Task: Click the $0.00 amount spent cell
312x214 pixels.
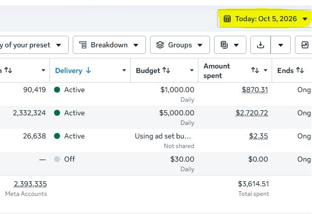Action: tap(258, 159)
